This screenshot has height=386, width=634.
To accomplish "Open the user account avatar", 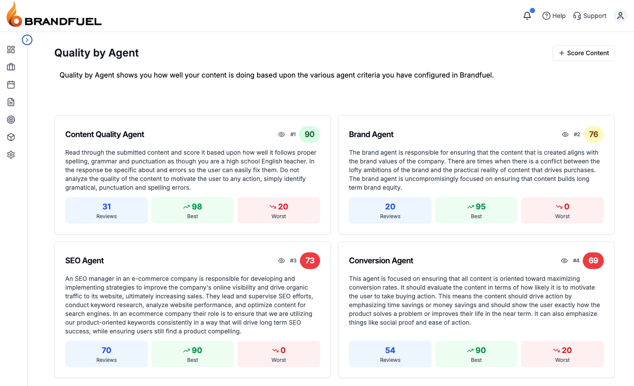I will (620, 15).
